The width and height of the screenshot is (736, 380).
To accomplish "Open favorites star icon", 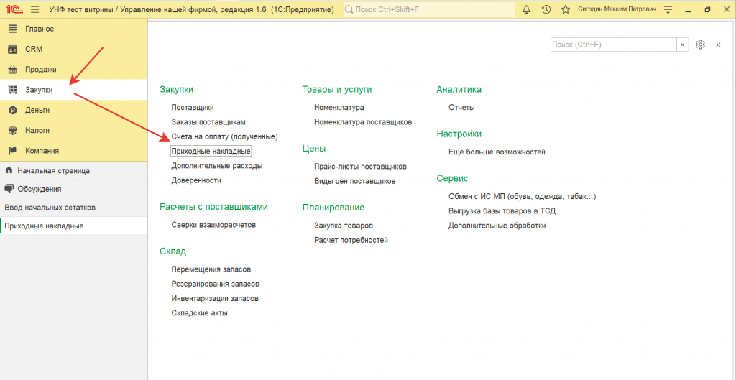I will tap(566, 9).
